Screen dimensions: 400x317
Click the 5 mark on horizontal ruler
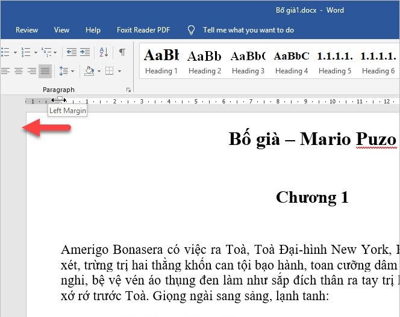pos(196,102)
